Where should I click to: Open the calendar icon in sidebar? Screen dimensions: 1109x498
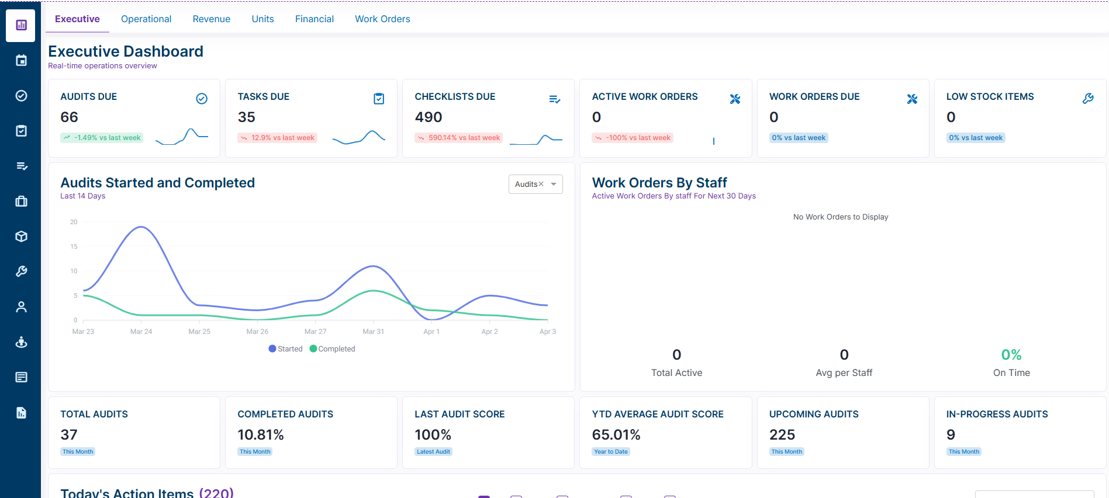pyautogui.click(x=21, y=61)
